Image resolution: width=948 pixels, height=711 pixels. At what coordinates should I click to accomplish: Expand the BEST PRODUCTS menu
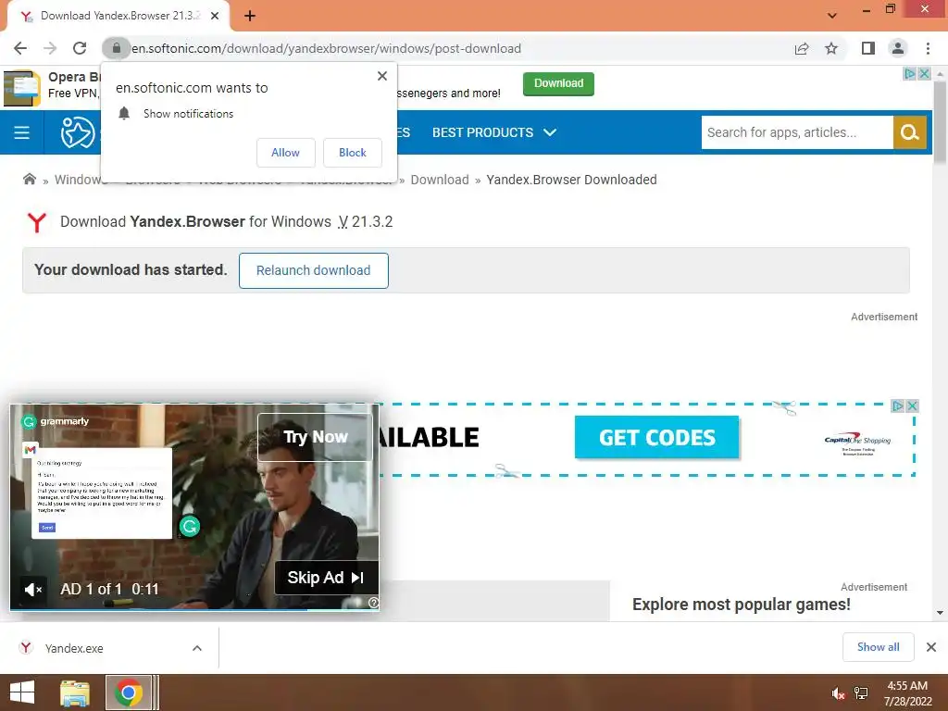(x=494, y=132)
